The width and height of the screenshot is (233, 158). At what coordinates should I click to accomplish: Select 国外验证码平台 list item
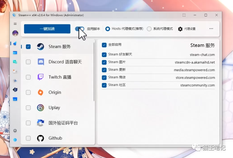coord(58,123)
